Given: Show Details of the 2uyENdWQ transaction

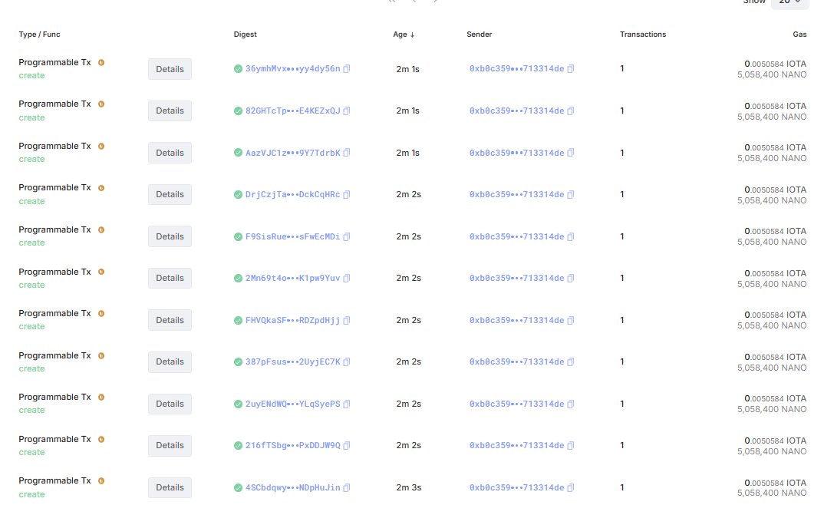Looking at the screenshot, I should [170, 404].
